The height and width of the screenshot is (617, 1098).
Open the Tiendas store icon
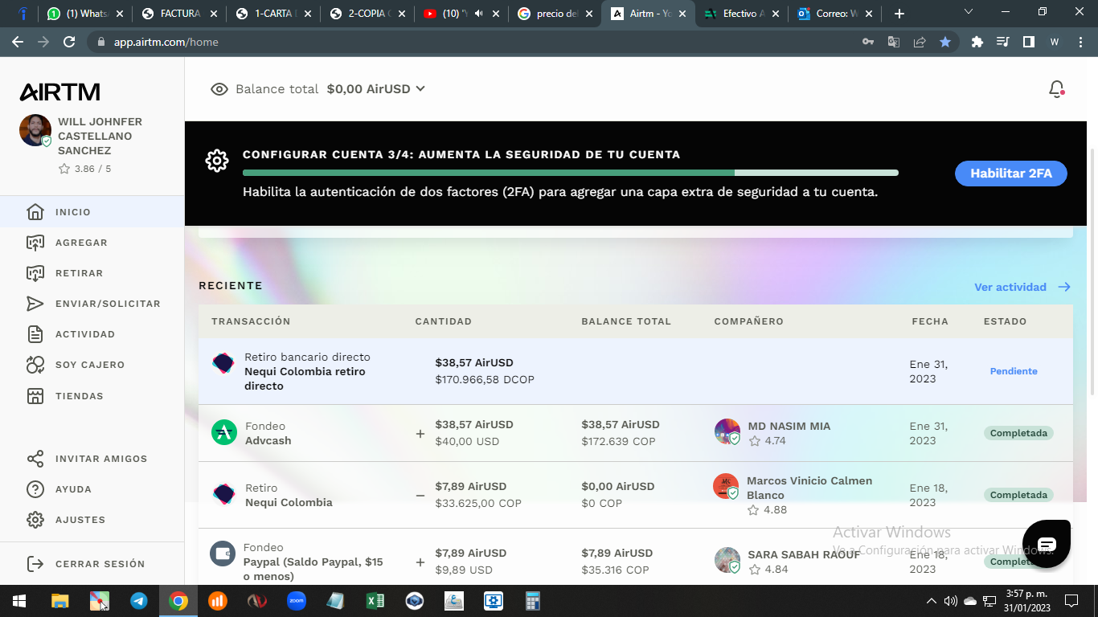(x=35, y=396)
